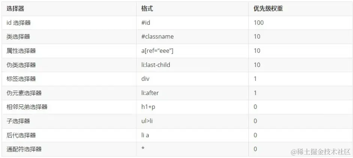
Task: Click the ul>li format text
Action: coord(147,121)
